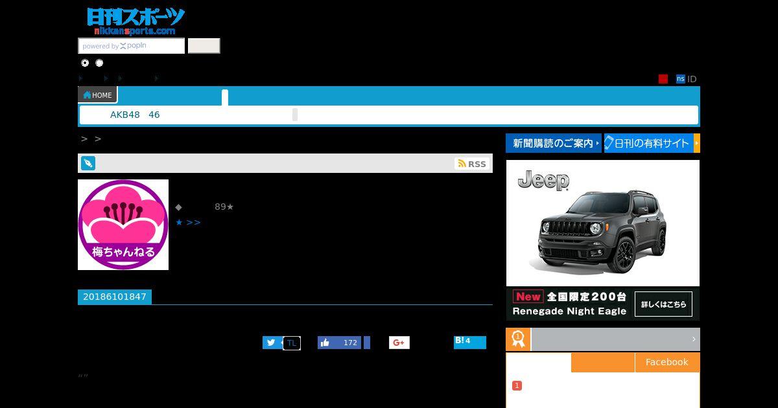Click the Hatena B! bookmark button showing 4
Viewport: 778px width, 408px height.
(x=470, y=343)
